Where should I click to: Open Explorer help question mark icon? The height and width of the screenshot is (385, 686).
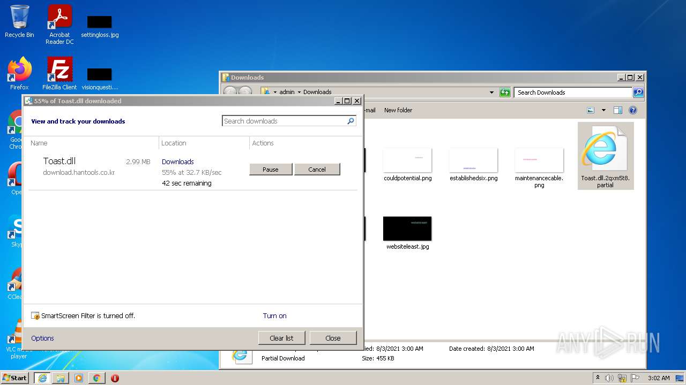point(633,110)
